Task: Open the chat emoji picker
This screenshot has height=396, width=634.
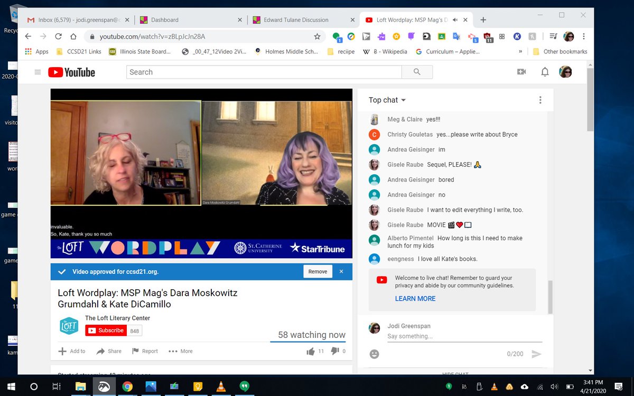Action: tap(374, 354)
